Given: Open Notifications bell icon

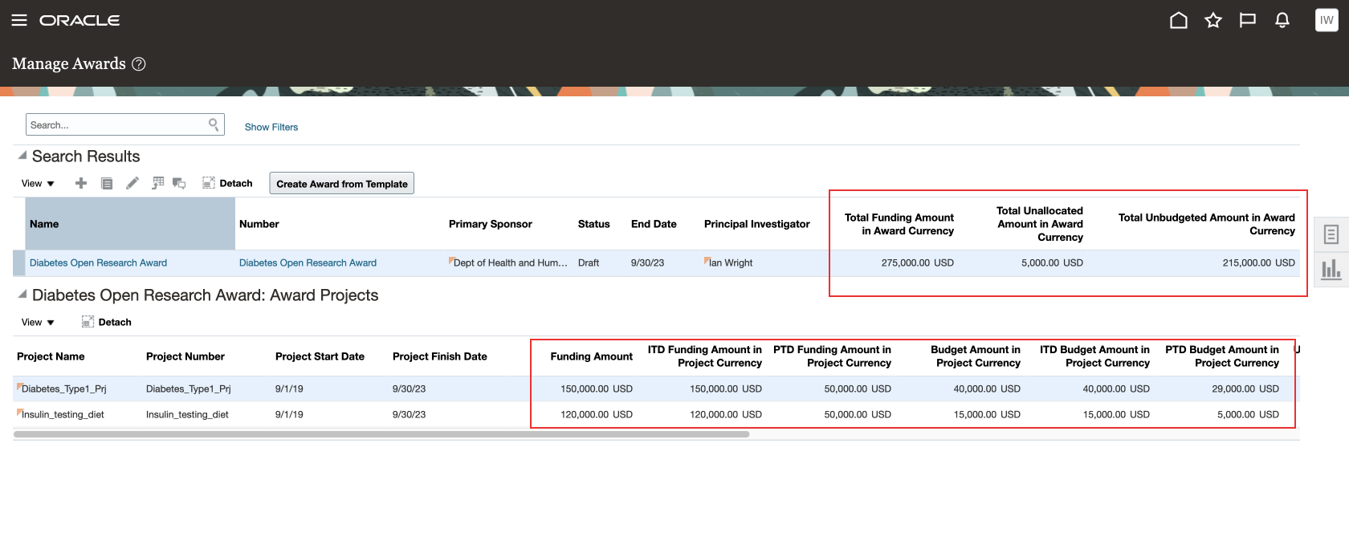Looking at the screenshot, I should (1282, 20).
